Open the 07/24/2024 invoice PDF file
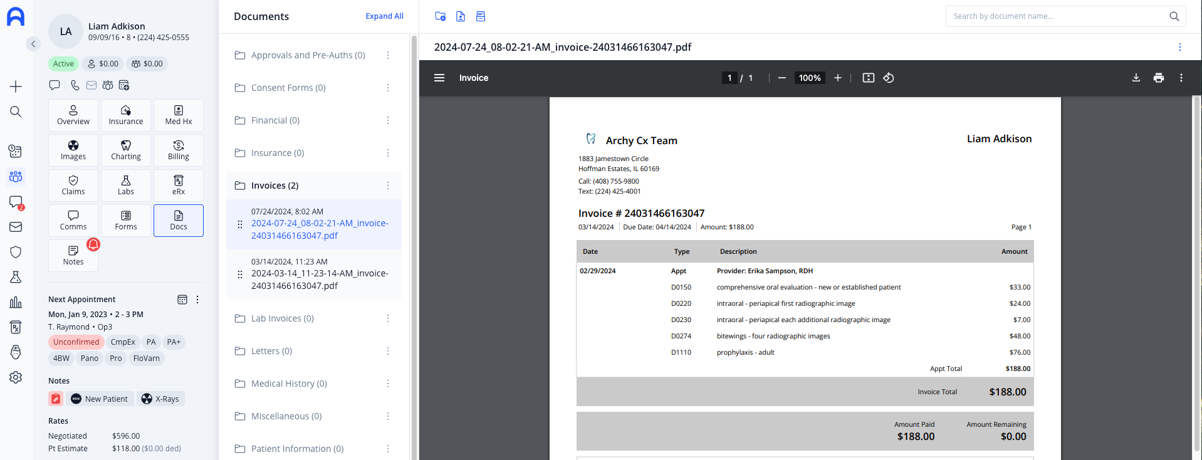Viewport: 1202px width, 460px height. point(314,224)
